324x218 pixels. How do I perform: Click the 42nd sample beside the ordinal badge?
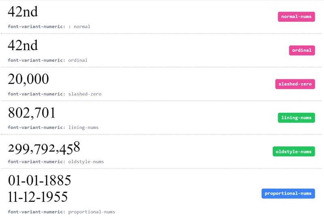[x=23, y=45]
